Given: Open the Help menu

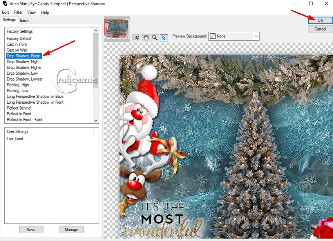Looking at the screenshot, I should point(45,12).
